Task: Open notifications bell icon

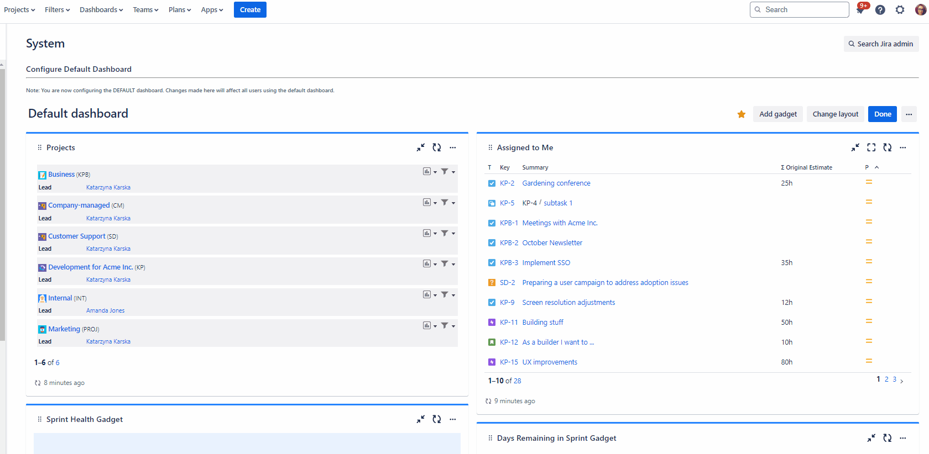Action: pos(860,10)
